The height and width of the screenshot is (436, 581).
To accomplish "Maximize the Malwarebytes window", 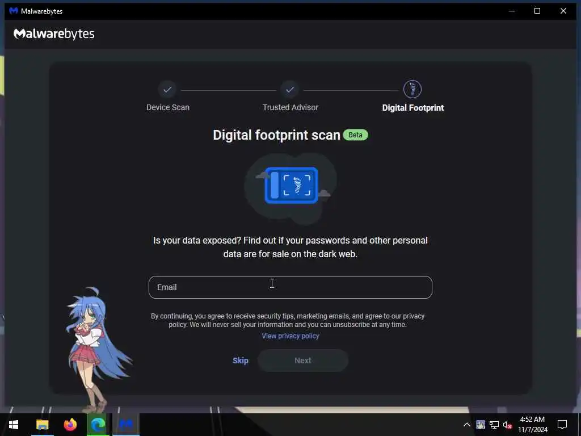I will pos(537,11).
